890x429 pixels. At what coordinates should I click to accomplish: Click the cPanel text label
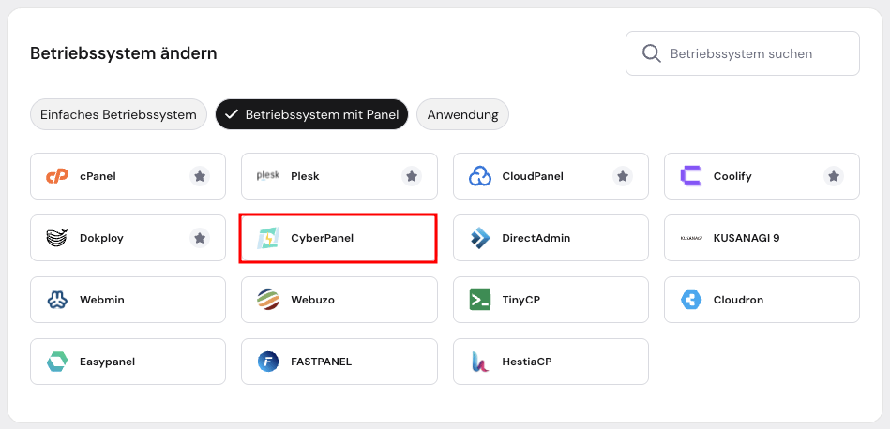[98, 176]
